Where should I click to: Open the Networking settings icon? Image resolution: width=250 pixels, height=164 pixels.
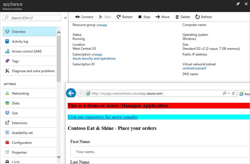click(x=7, y=93)
